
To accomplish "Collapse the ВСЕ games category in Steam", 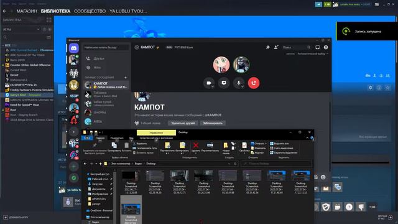I will (x=3, y=45).
